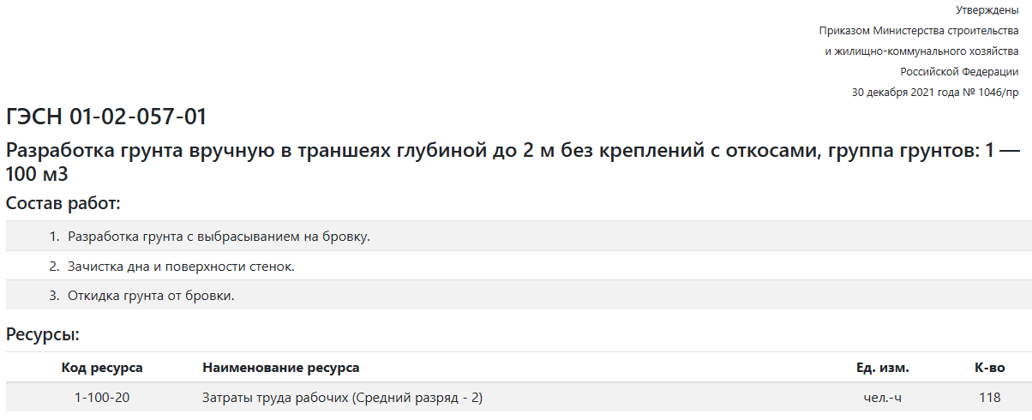Click the Ед. изм. column header

(883, 368)
